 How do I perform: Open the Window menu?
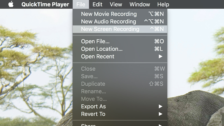coord(139,4)
